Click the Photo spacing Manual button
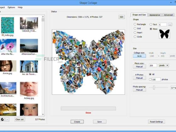The image size is (176, 132). click(x=140, y=90)
